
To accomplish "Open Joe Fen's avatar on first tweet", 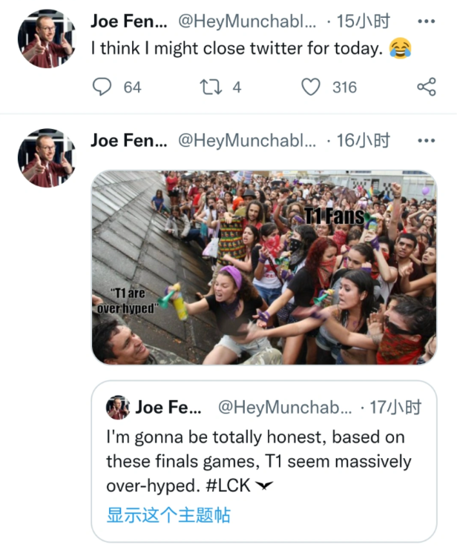I will click(46, 39).
